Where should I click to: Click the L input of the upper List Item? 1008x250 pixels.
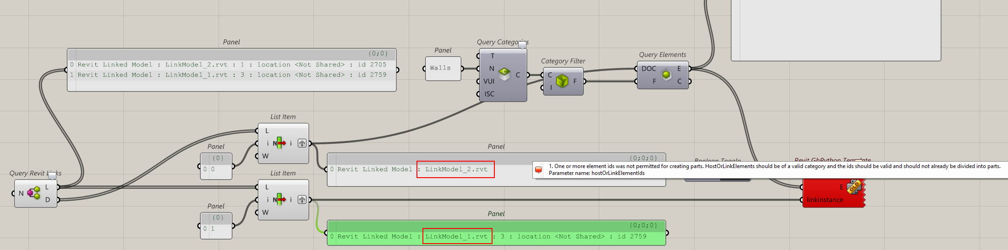pos(267,131)
